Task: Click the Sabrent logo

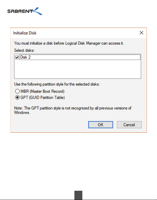Action: 25,11
